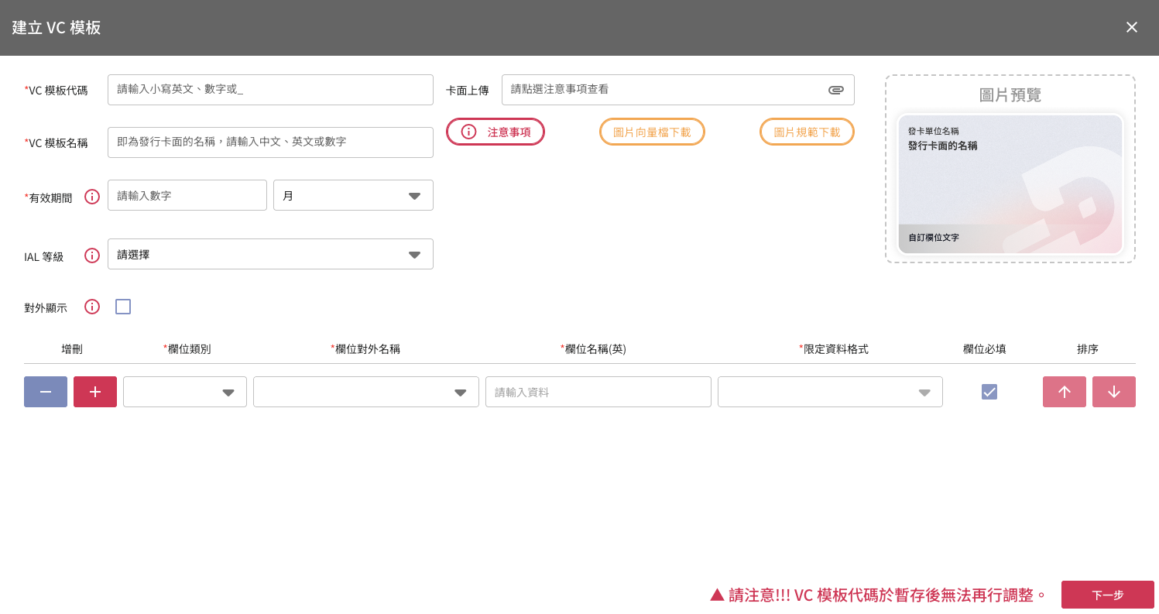Add a new field row with plus
The width and height of the screenshot is (1159, 614).
coord(95,392)
